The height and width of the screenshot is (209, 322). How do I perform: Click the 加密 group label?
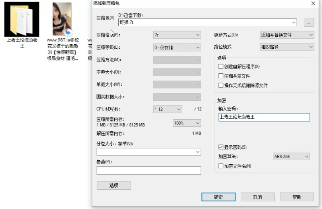(222, 101)
